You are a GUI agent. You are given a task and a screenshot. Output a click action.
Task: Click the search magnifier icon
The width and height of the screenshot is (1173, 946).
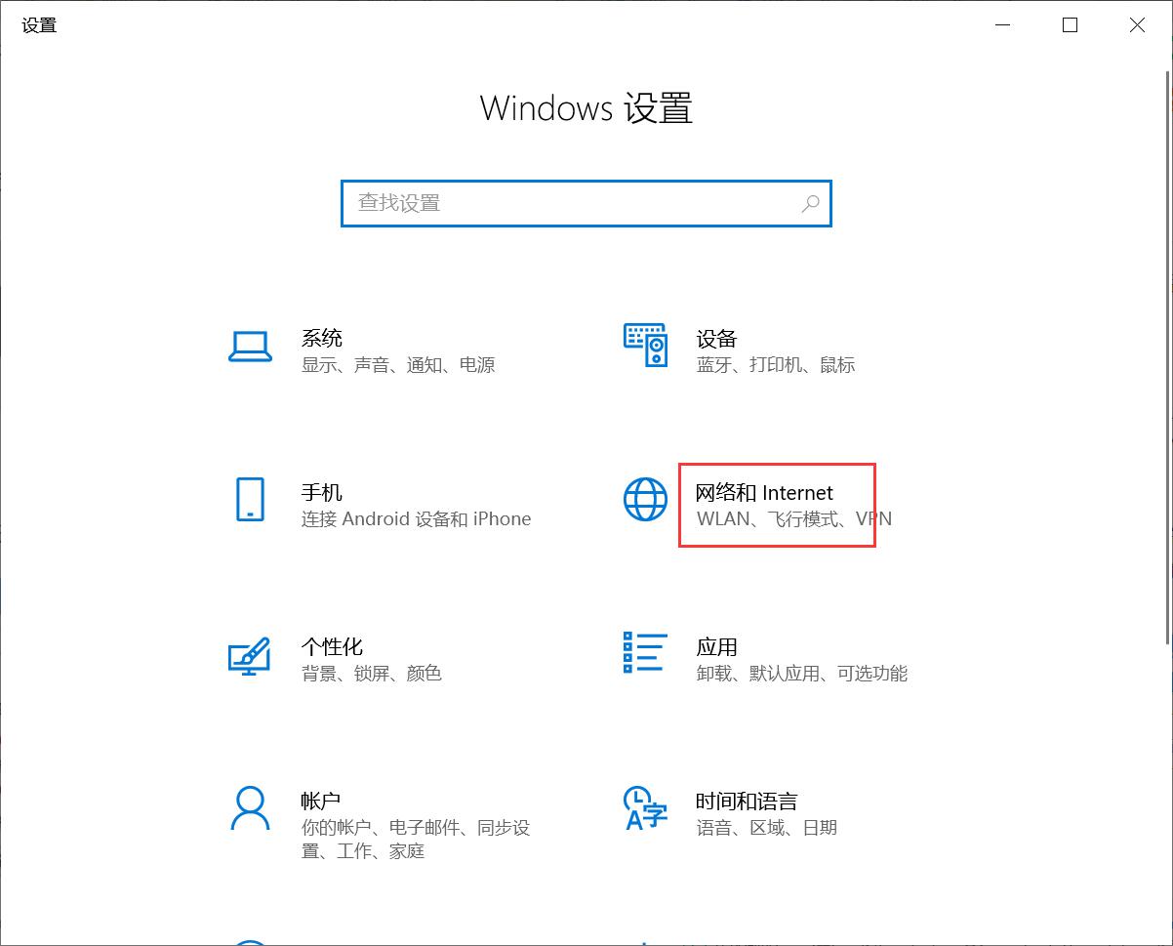810,203
